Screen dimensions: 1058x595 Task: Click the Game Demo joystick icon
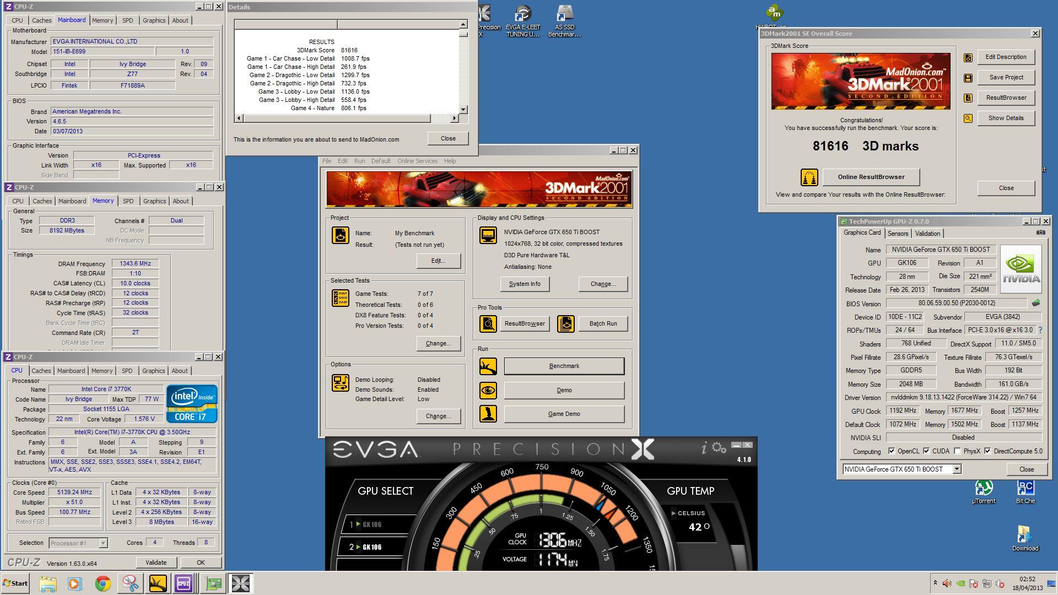point(488,414)
